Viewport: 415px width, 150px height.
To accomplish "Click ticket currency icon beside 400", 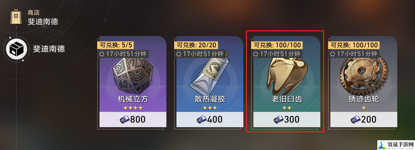I will click(202, 120).
